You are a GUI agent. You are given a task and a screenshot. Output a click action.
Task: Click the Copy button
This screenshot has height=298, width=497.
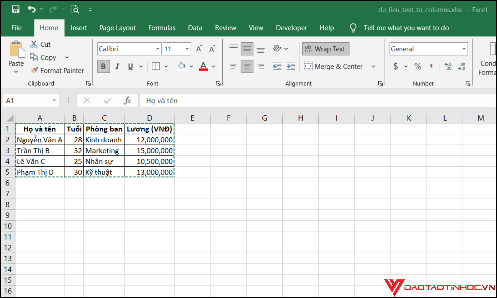tap(43, 58)
